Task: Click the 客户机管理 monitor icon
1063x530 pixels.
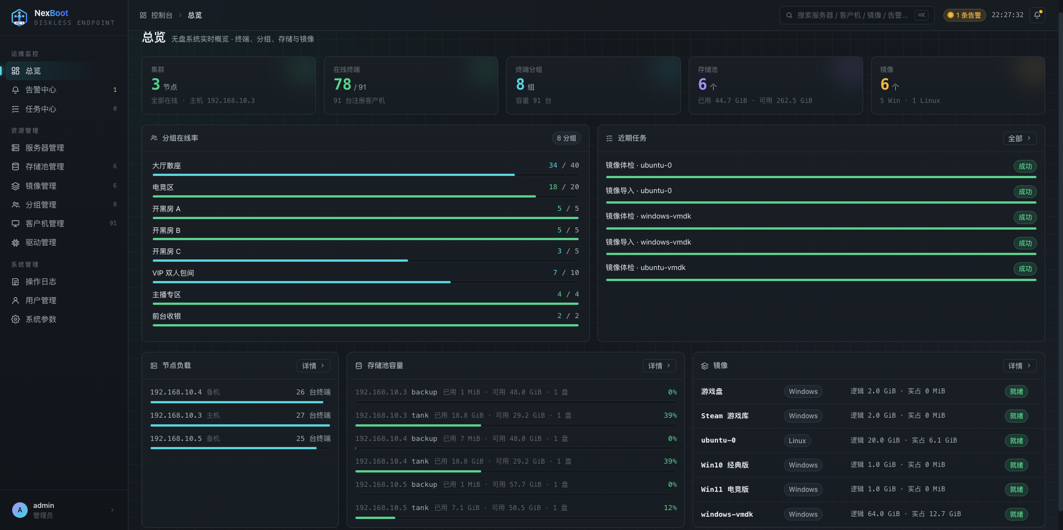Action: pos(16,224)
